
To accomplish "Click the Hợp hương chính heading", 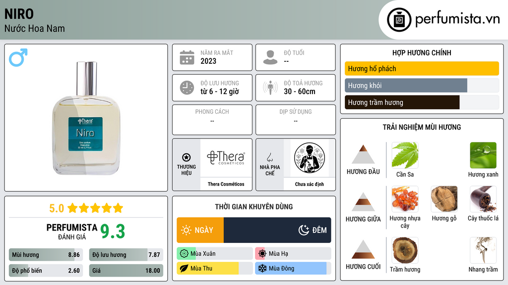I will pos(422,52).
